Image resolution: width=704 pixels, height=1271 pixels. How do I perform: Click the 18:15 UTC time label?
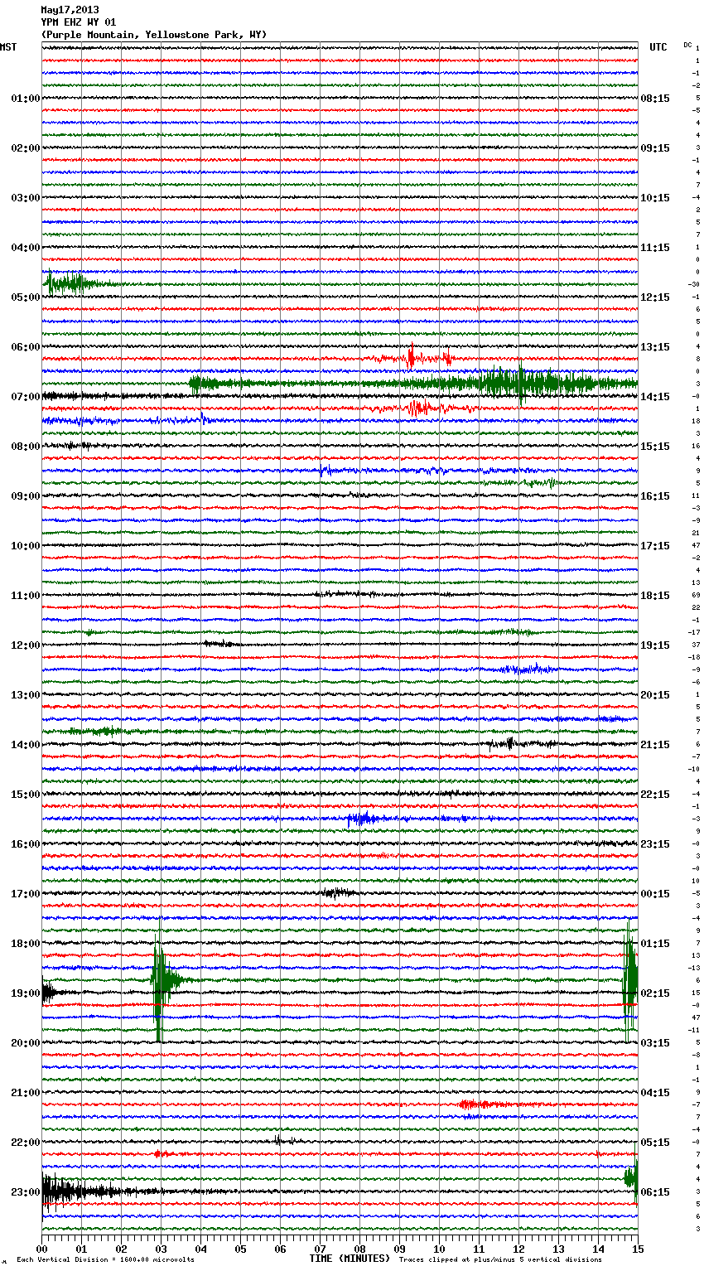[x=655, y=596]
